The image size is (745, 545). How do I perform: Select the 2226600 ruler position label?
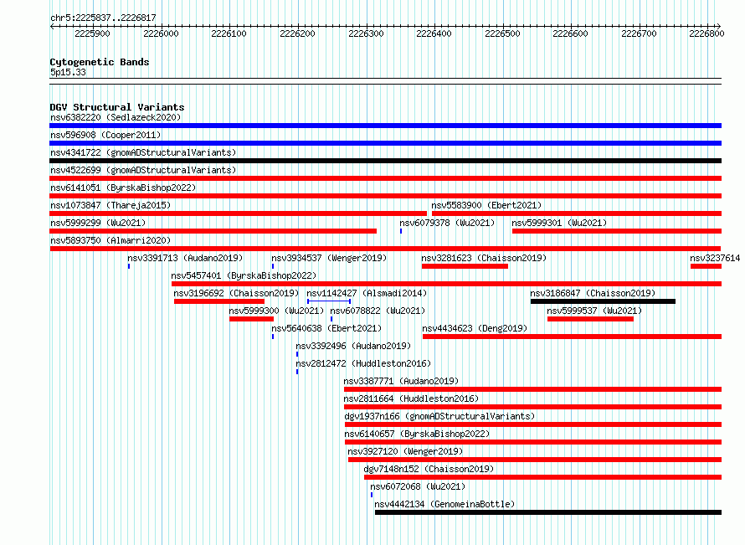pyautogui.click(x=570, y=33)
